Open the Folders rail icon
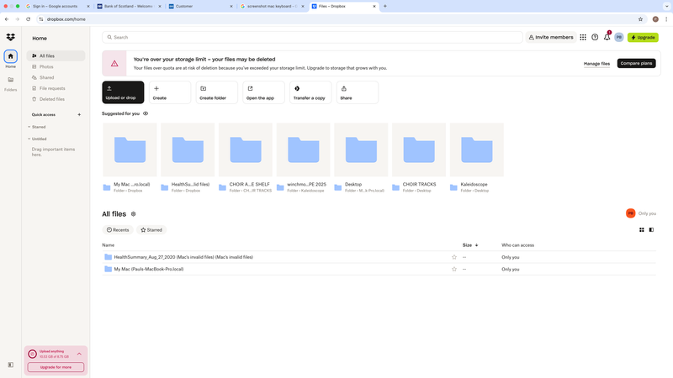Screen dimensions: 673x378 [10, 82]
